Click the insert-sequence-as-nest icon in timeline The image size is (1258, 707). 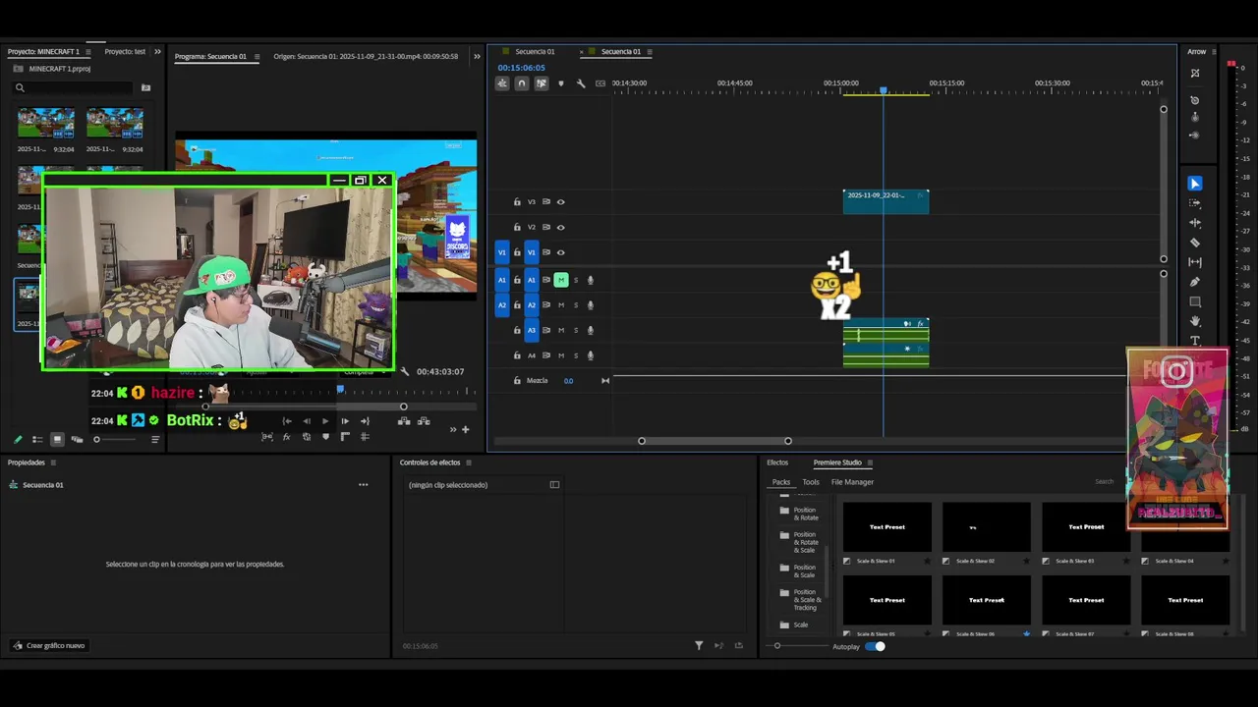(502, 83)
